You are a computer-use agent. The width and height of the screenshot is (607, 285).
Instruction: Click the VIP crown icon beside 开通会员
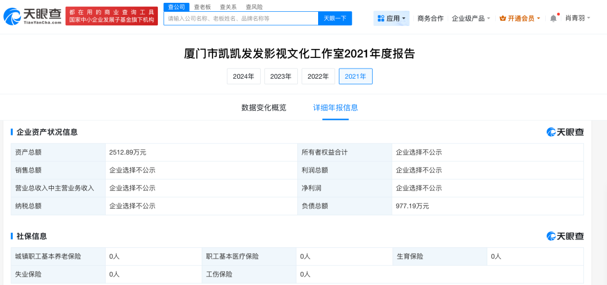(x=502, y=19)
